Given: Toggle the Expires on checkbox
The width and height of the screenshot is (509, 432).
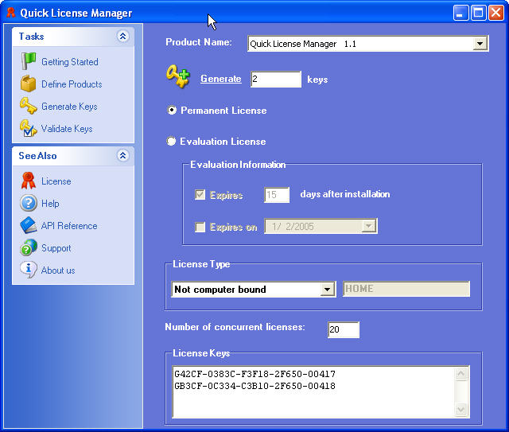Looking at the screenshot, I should point(200,227).
